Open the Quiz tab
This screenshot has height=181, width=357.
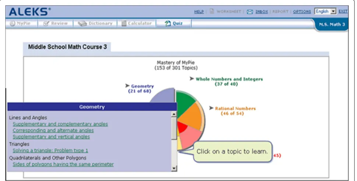click(173, 23)
